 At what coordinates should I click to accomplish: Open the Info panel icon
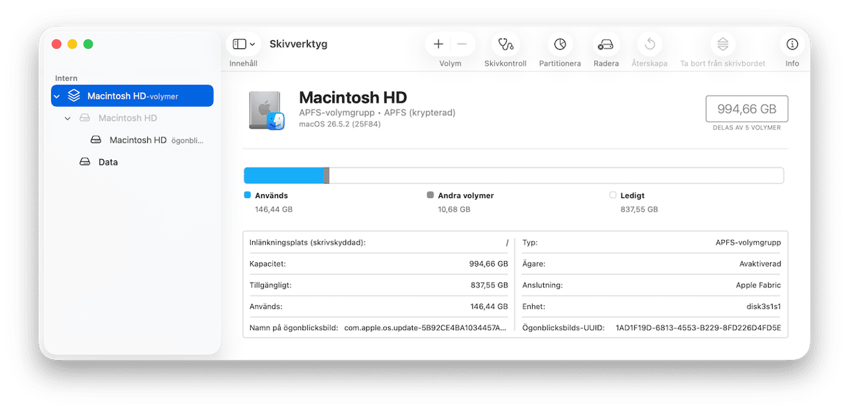click(x=792, y=44)
